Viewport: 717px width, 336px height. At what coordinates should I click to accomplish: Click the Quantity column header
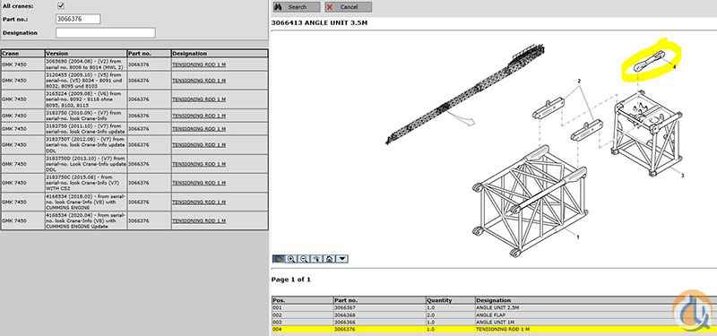pos(451,300)
